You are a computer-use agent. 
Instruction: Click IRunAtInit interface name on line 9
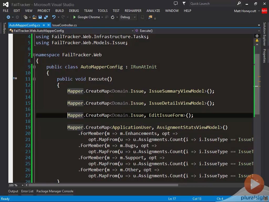(x=144, y=67)
